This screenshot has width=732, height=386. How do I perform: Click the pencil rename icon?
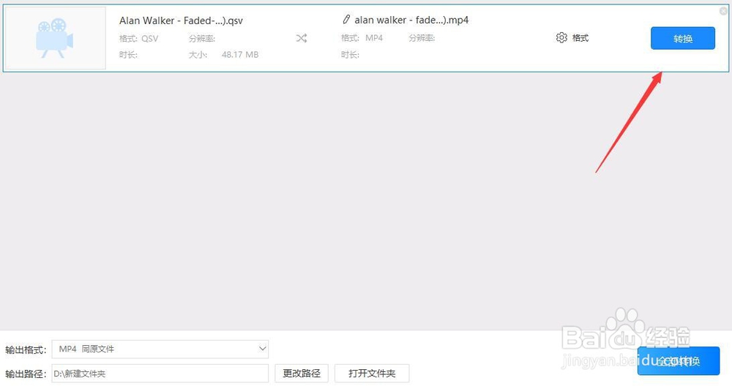[x=346, y=20]
